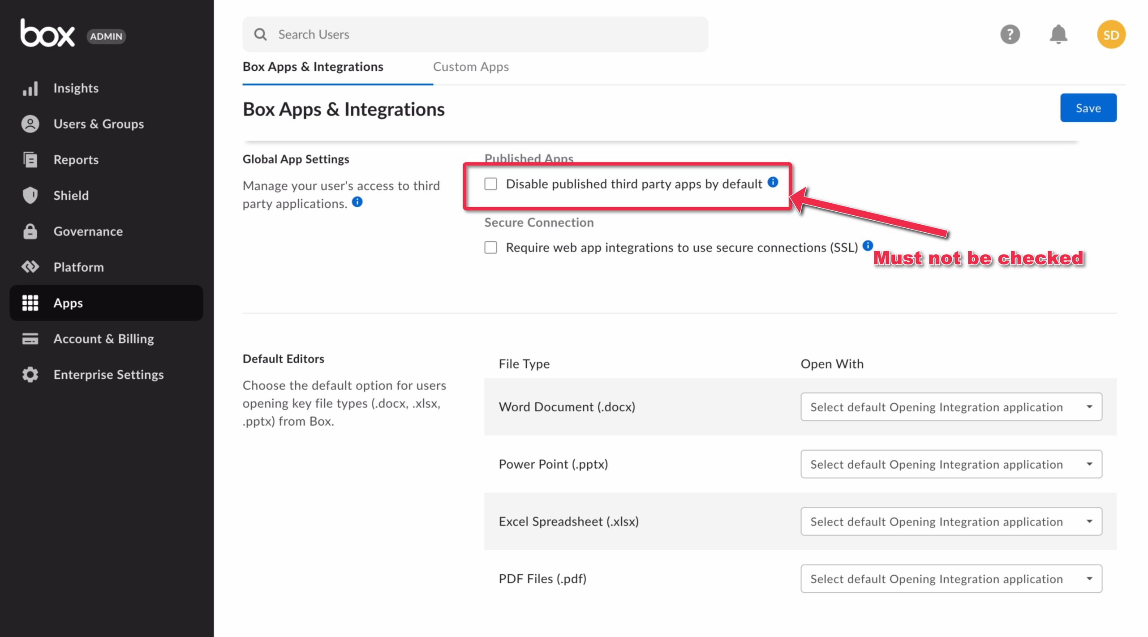Select Apps in the sidebar
1148x637 pixels.
point(106,303)
